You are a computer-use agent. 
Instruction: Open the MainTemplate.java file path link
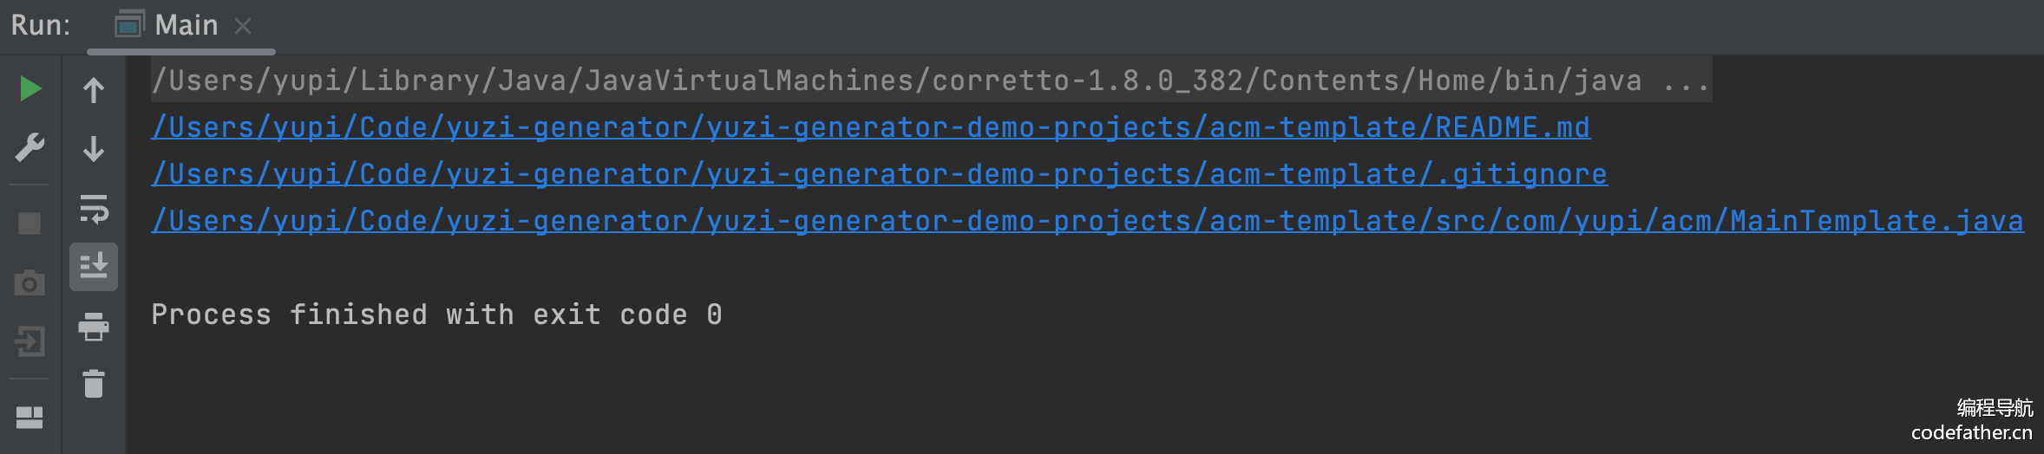click(x=1087, y=222)
